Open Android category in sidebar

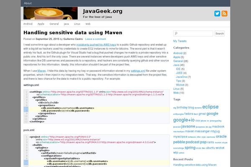[178, 53]
